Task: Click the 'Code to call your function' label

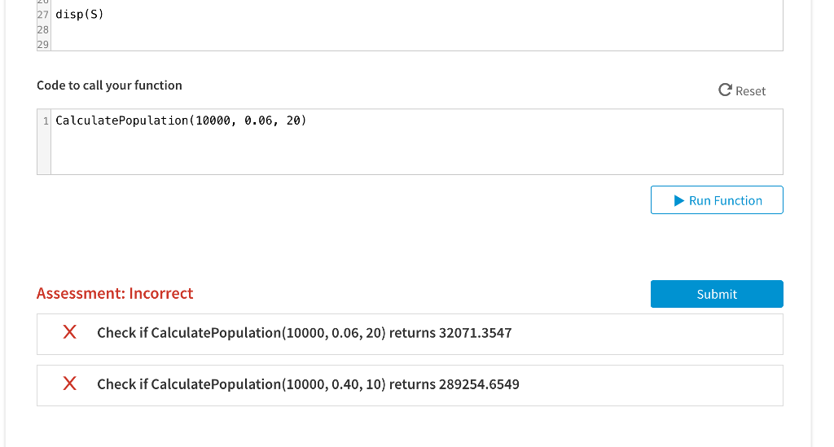Action: tap(109, 85)
